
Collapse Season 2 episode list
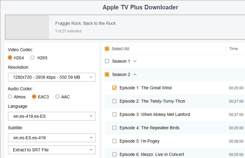(135, 74)
